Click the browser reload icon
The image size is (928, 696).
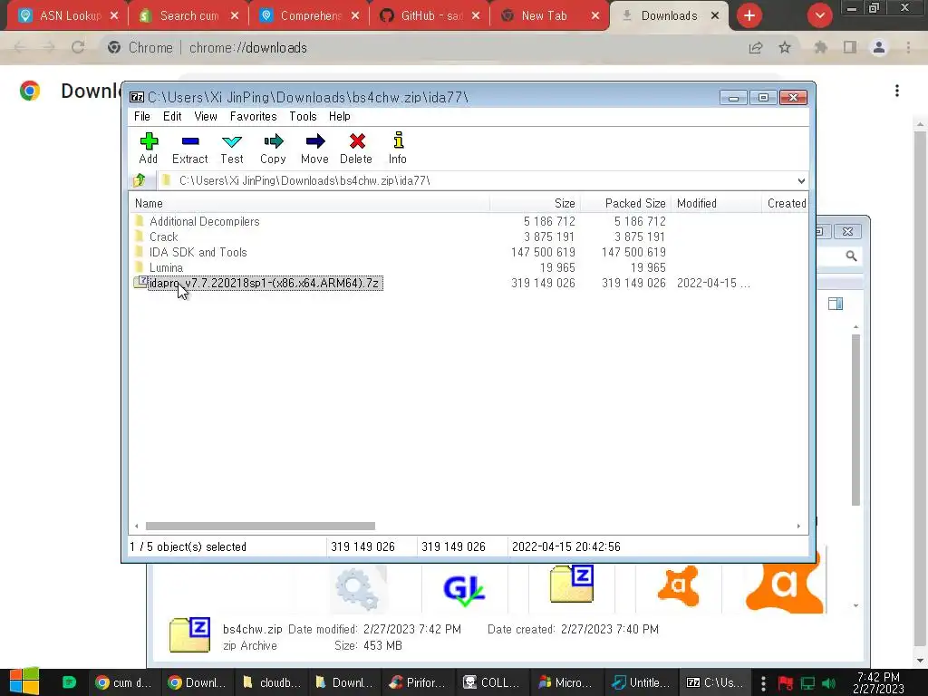click(78, 47)
